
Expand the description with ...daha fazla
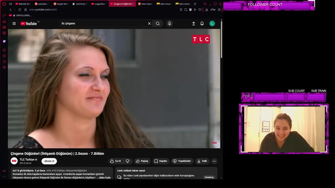pyautogui.click(x=104, y=178)
